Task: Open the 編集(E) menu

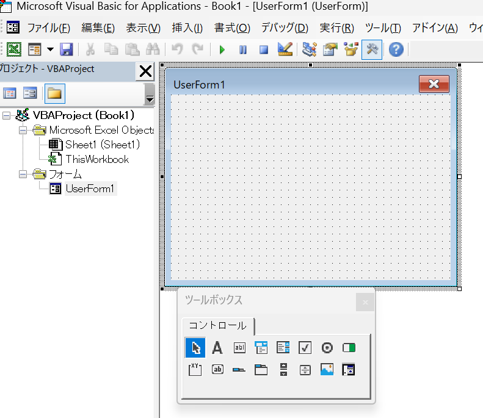Action: [98, 28]
